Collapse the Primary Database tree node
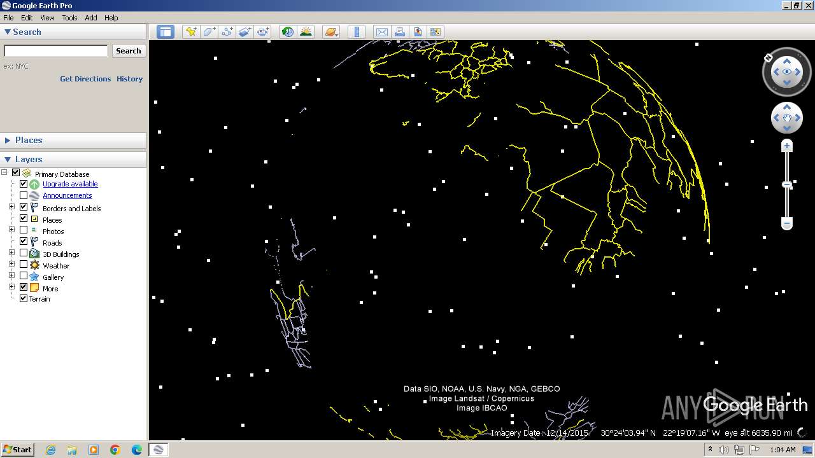 coord(4,172)
